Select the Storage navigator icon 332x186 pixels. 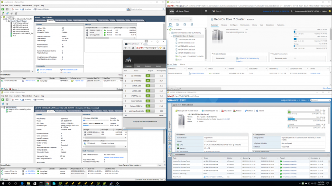(184, 25)
